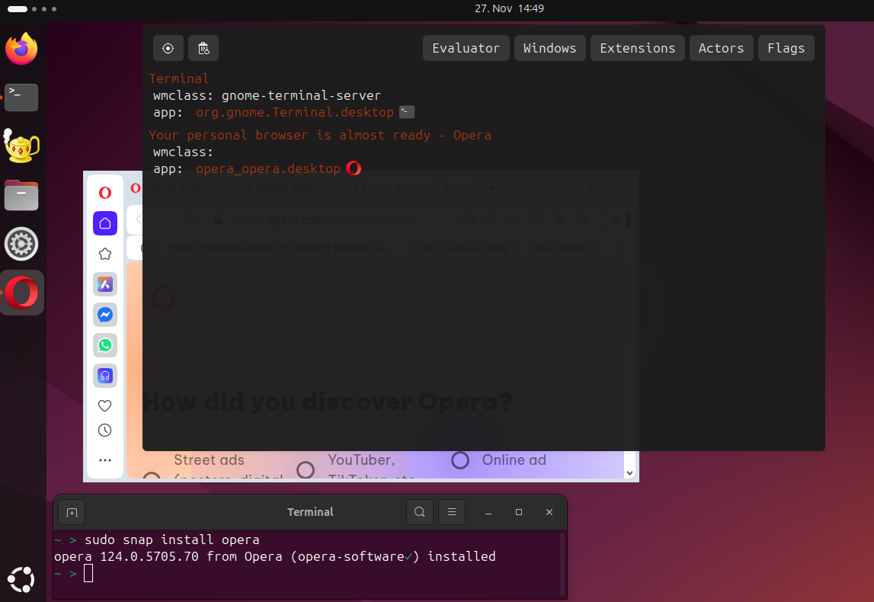Open the clock calendar menu in top bar
The image size is (874, 602).
click(509, 8)
